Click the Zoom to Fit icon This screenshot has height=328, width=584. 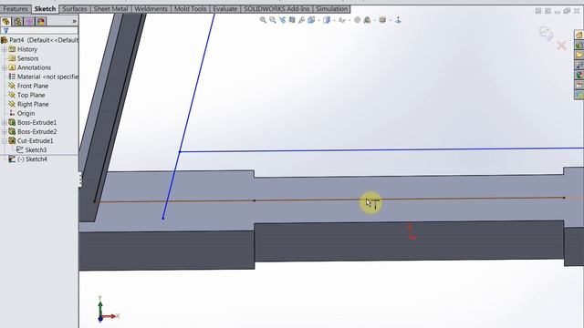263,20
